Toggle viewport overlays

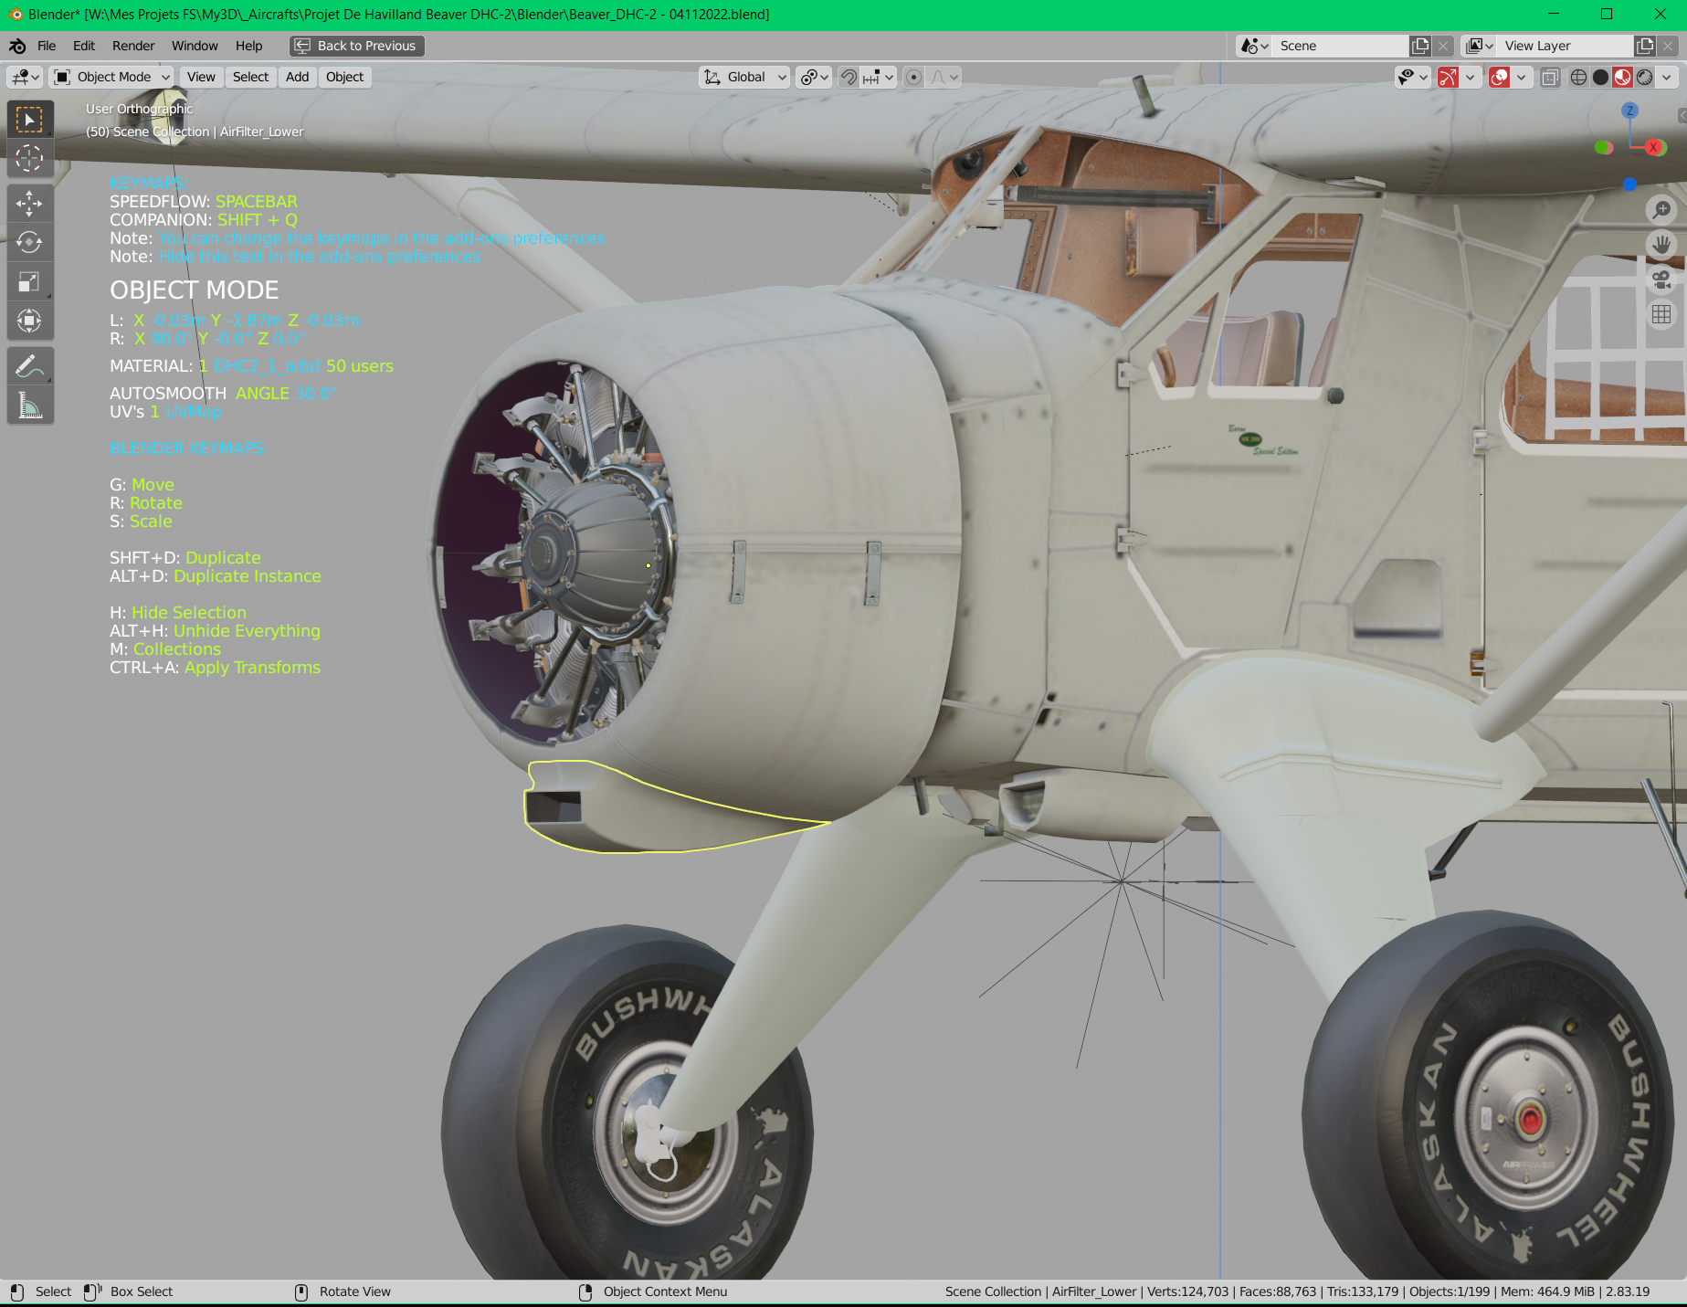pyautogui.click(x=1499, y=78)
